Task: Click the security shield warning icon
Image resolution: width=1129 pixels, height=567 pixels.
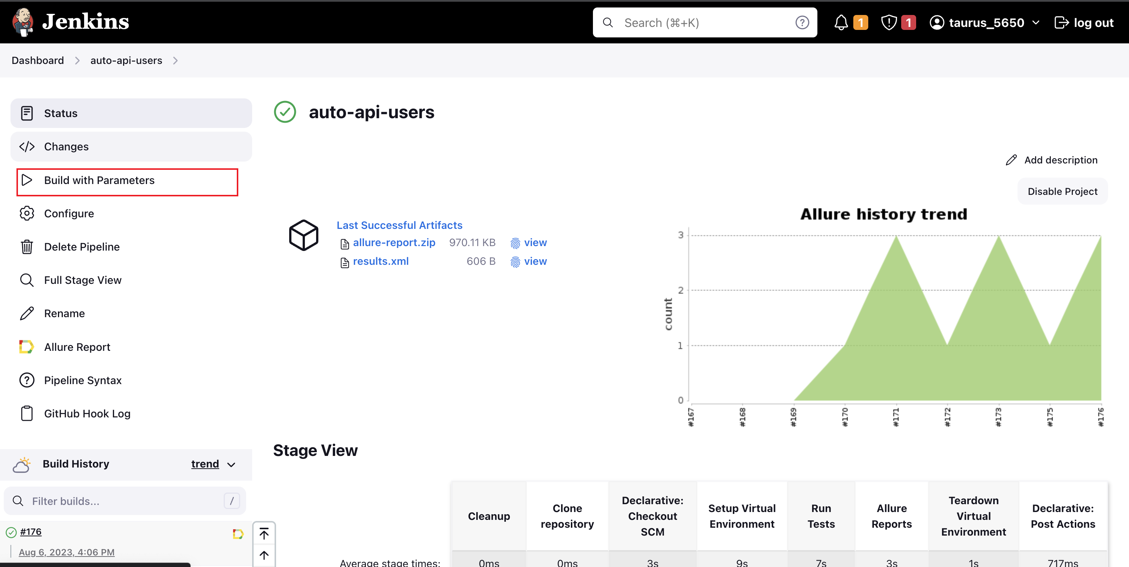Action: 888,22
